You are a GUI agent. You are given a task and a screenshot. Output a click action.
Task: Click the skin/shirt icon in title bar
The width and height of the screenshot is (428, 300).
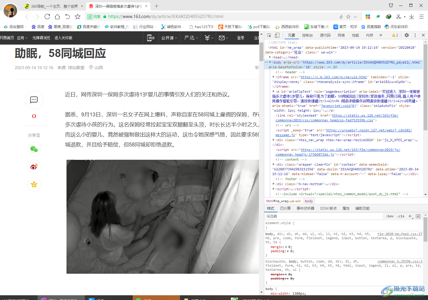coord(391,5)
